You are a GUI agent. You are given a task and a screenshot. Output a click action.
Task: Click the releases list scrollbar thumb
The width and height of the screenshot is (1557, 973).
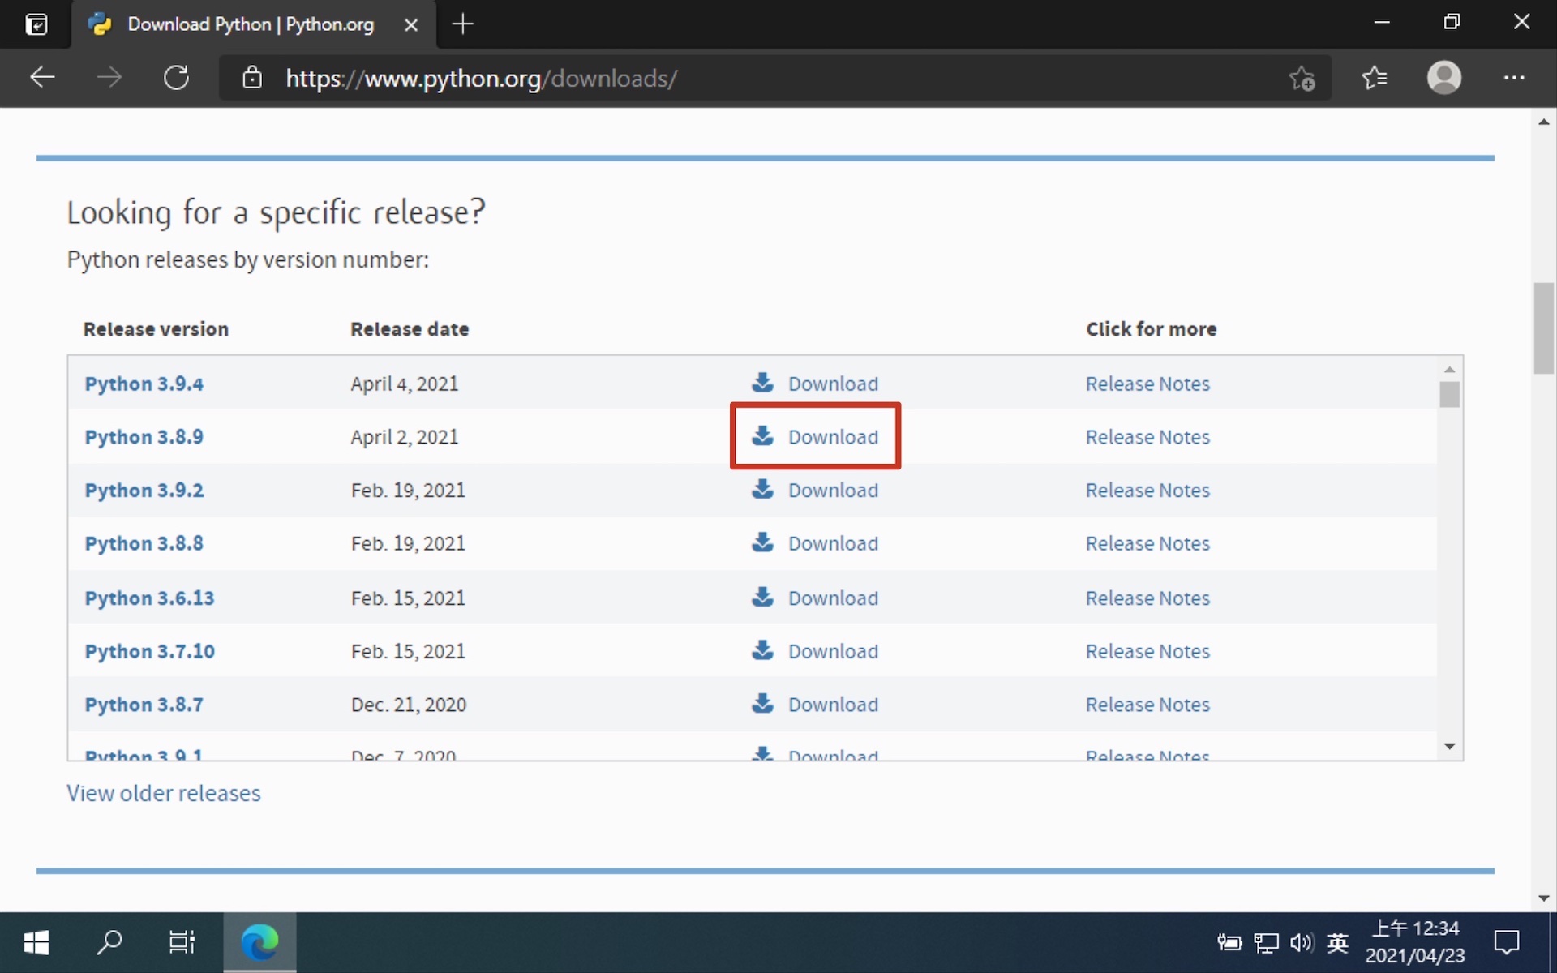[1449, 395]
